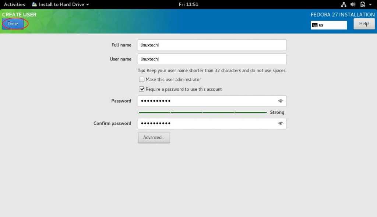377x217 pixels.
Task: Enable Make this user administrator
Action: pos(142,79)
